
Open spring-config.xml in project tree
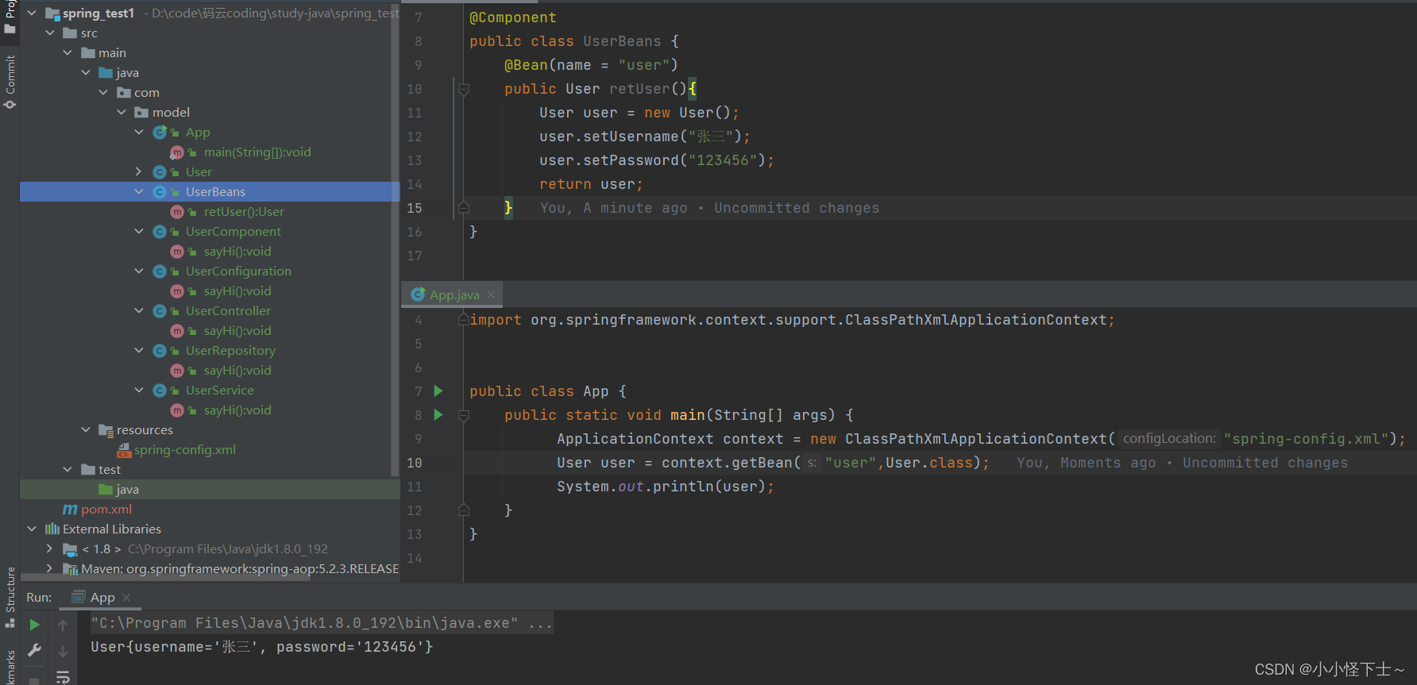pyautogui.click(x=184, y=450)
